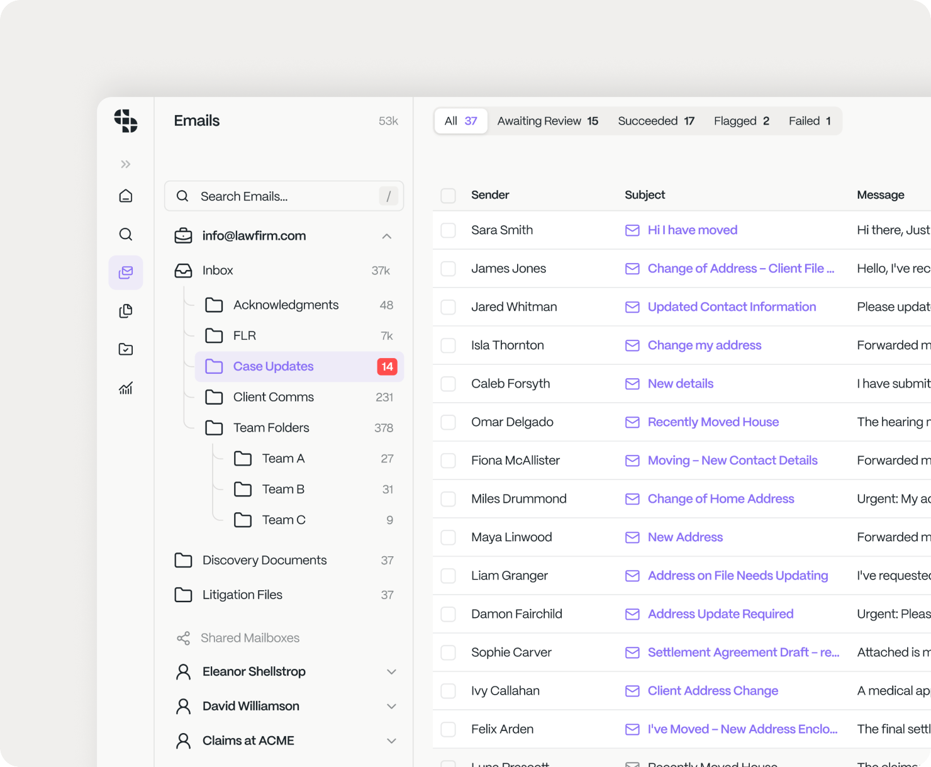Viewport: 931px width, 767px height.
Task: Select Omar Delgado email checkbox
Action: [448, 422]
